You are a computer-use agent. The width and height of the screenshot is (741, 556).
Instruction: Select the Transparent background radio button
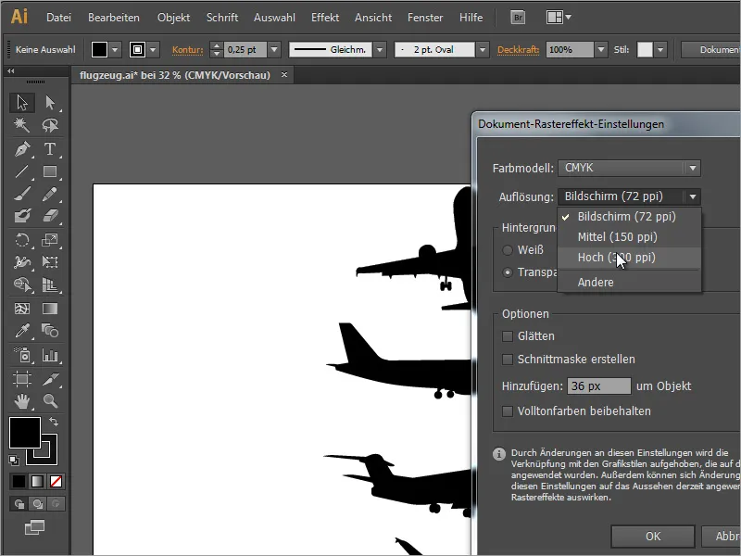(508, 272)
